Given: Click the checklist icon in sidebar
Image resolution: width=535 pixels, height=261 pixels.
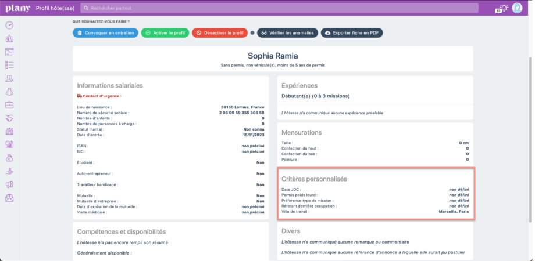Looking at the screenshot, I should (x=9, y=65).
